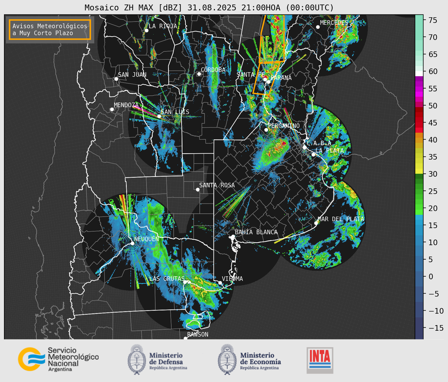Click the Ministerio de Economía emblem
This screenshot has width=448, height=382.
227,359
